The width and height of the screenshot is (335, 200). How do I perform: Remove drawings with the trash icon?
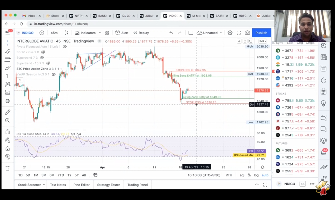[7, 168]
